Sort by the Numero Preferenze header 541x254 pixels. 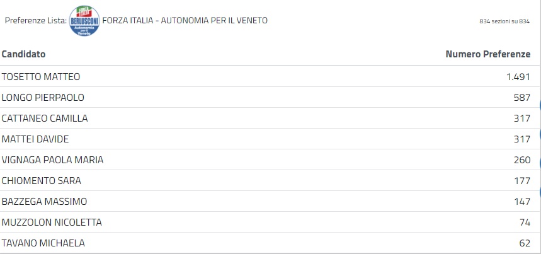point(488,54)
